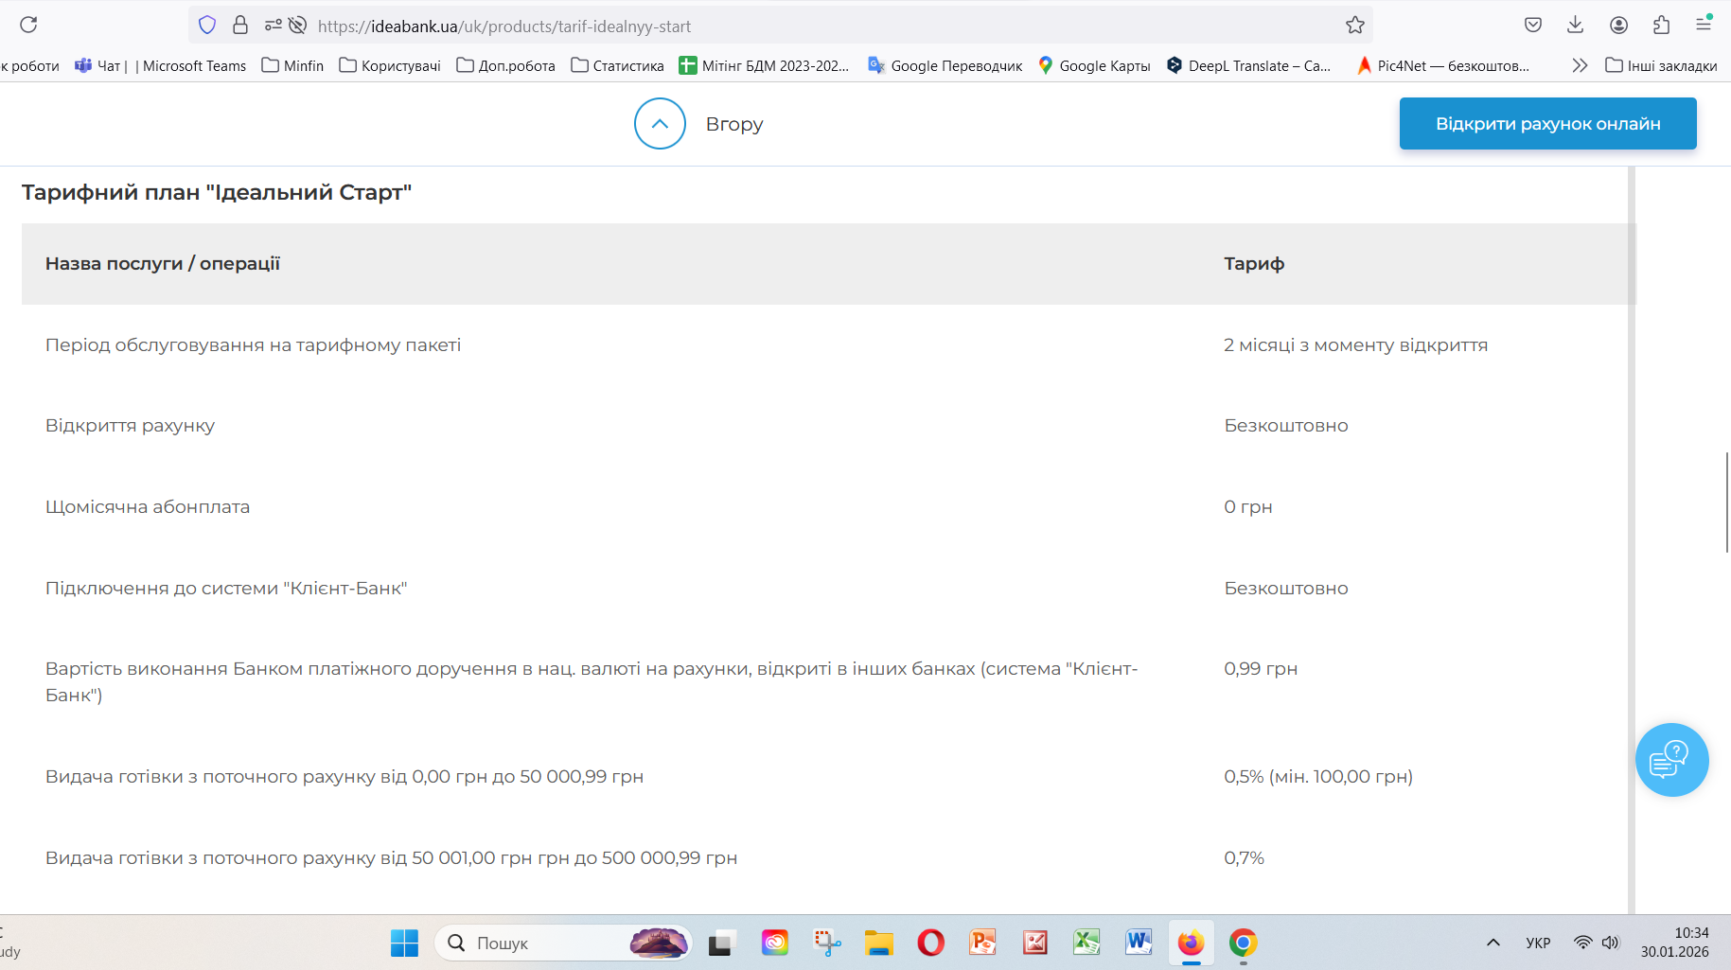Open the red picture-icon app on the taskbar
The image size is (1731, 970).
1034,944
